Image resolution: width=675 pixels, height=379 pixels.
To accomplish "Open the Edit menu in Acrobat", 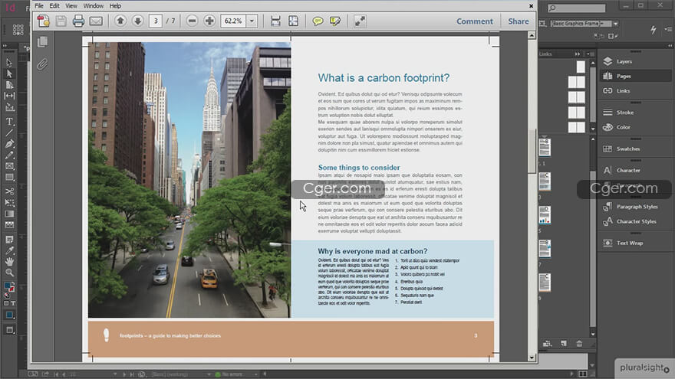I will click(x=54, y=5).
